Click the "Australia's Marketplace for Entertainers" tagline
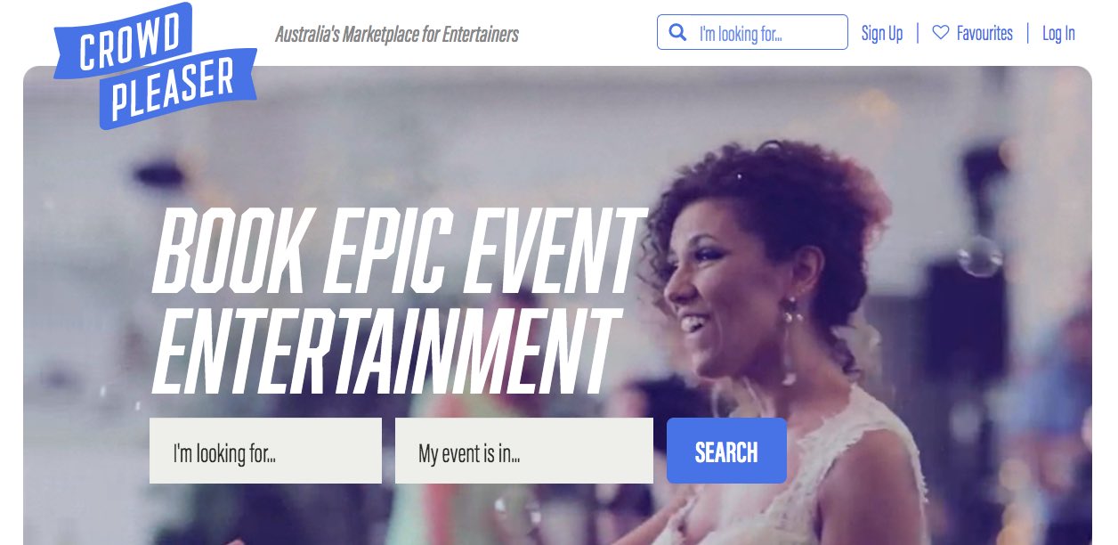This screenshot has height=545, width=1118. tap(397, 35)
